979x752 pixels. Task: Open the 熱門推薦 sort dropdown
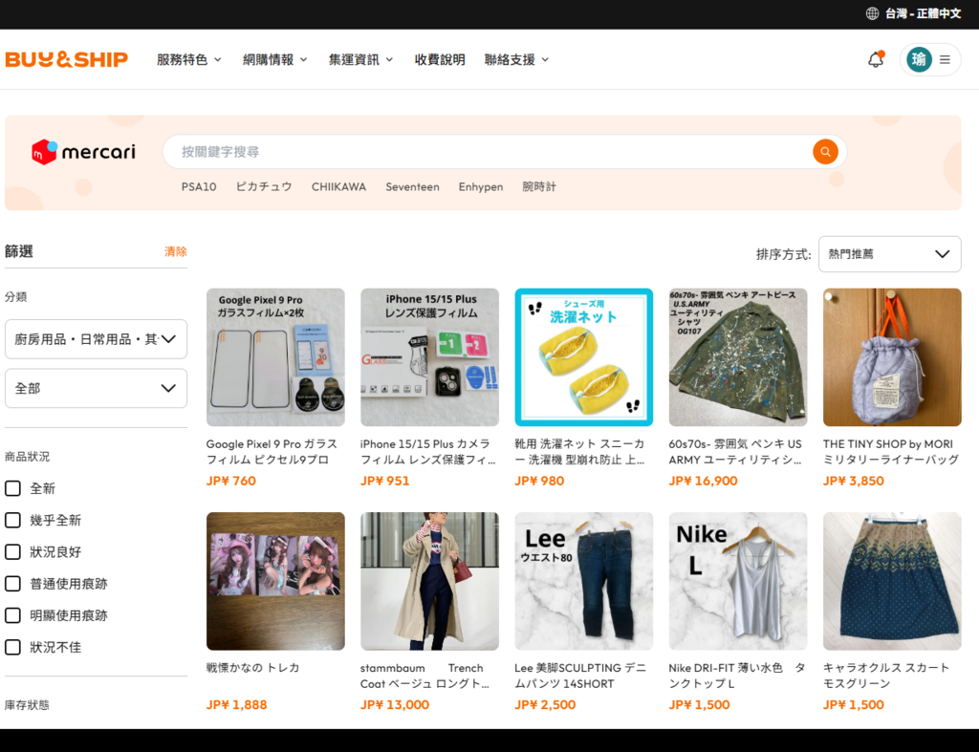point(890,254)
